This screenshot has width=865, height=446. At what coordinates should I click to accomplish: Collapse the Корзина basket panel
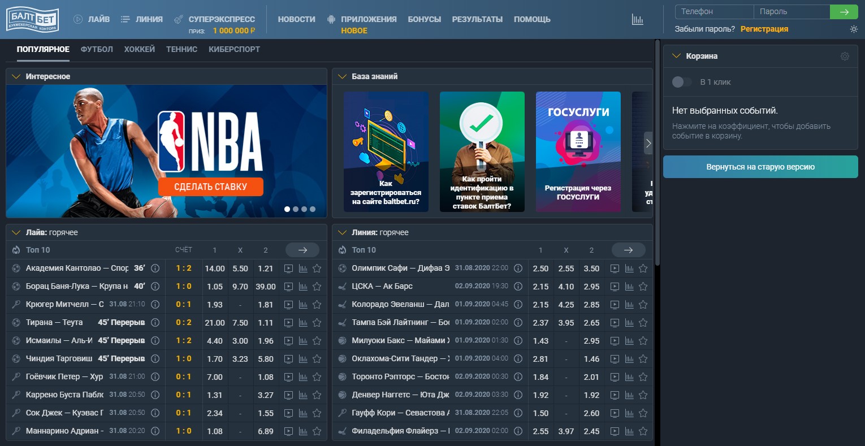point(676,56)
